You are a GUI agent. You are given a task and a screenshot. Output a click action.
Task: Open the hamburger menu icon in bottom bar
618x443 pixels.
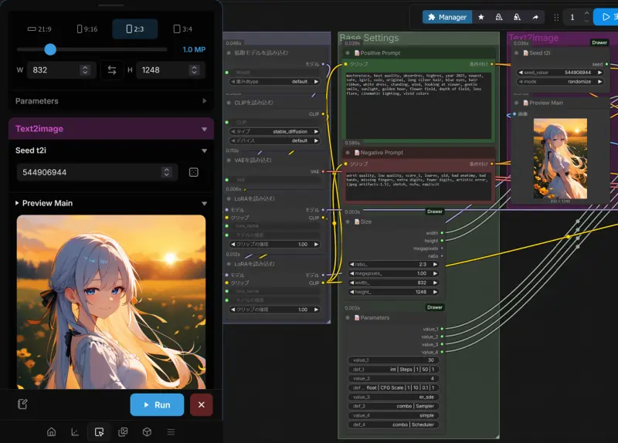coord(171,432)
